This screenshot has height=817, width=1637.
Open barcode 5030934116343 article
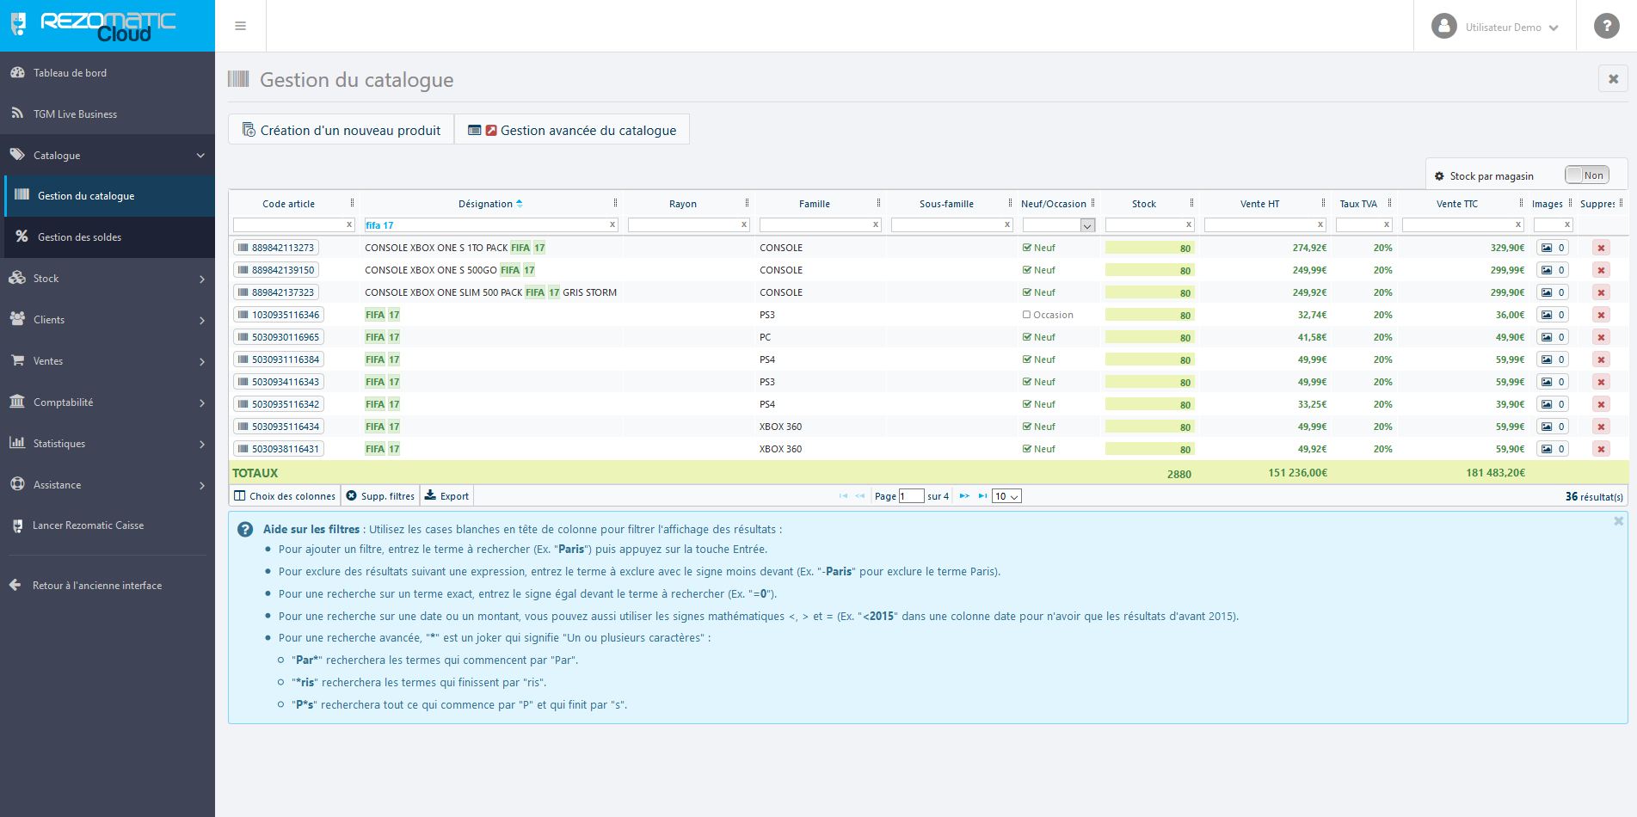(x=279, y=382)
